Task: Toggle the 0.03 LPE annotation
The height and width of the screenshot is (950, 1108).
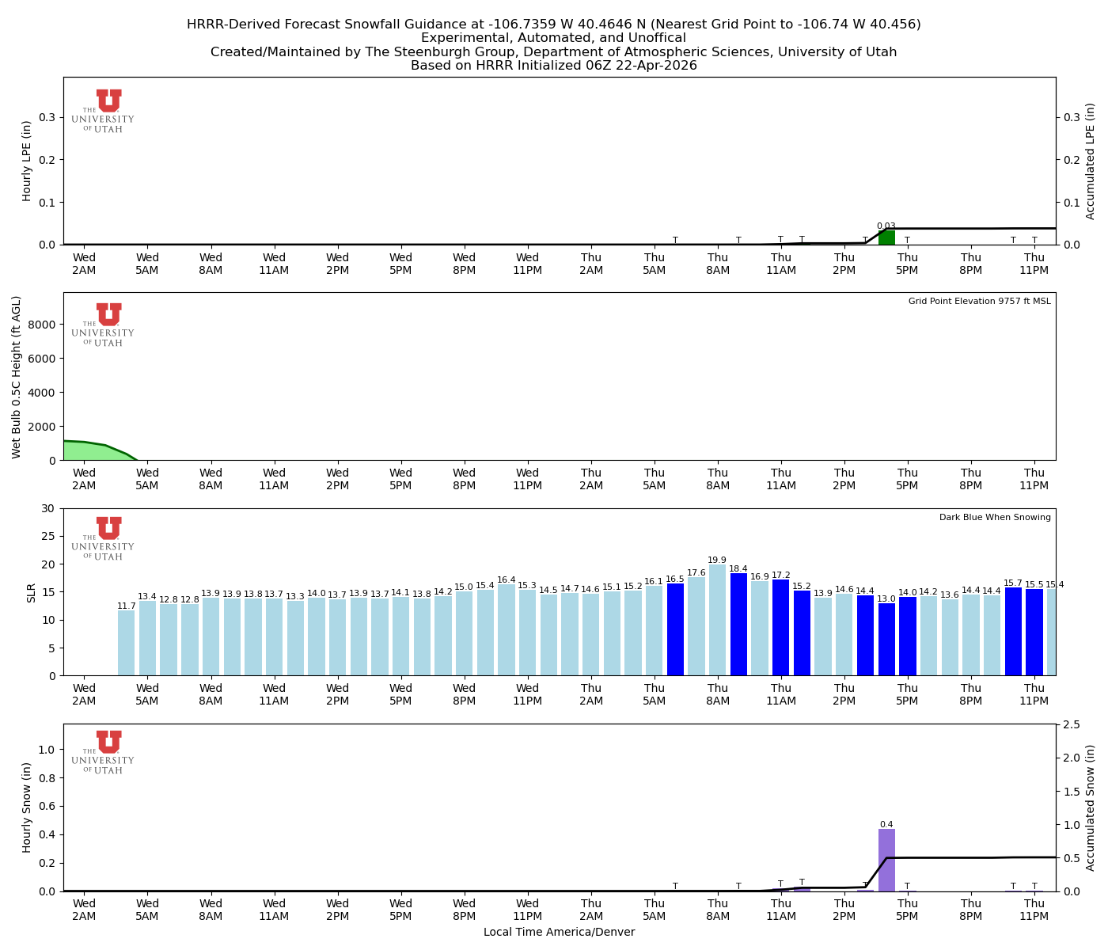Action: (x=887, y=226)
